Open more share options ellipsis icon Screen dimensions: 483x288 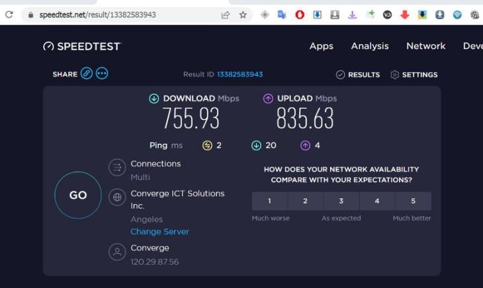point(102,73)
